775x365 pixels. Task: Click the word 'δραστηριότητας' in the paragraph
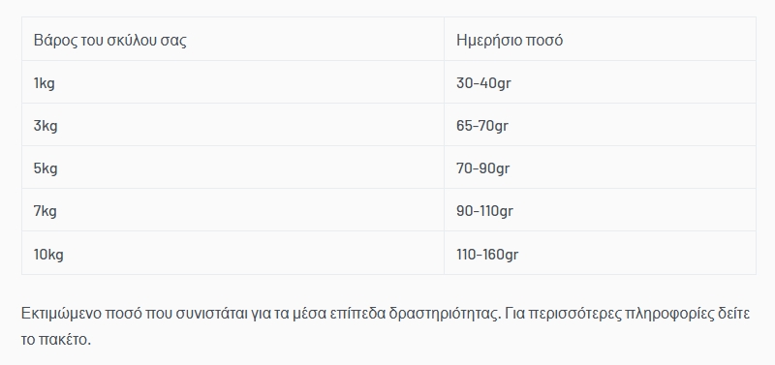point(445,314)
